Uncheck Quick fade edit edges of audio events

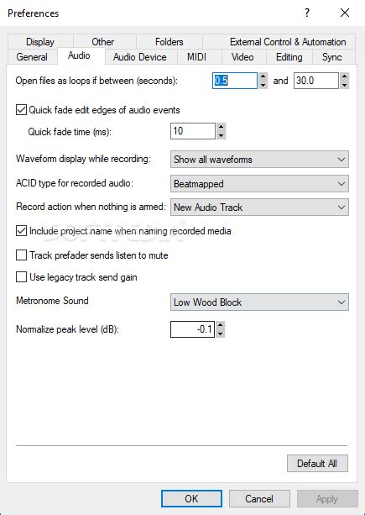coord(21,110)
